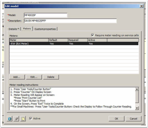
Task: Toggle Require meter reading on service calls
Action: click(x=92, y=35)
